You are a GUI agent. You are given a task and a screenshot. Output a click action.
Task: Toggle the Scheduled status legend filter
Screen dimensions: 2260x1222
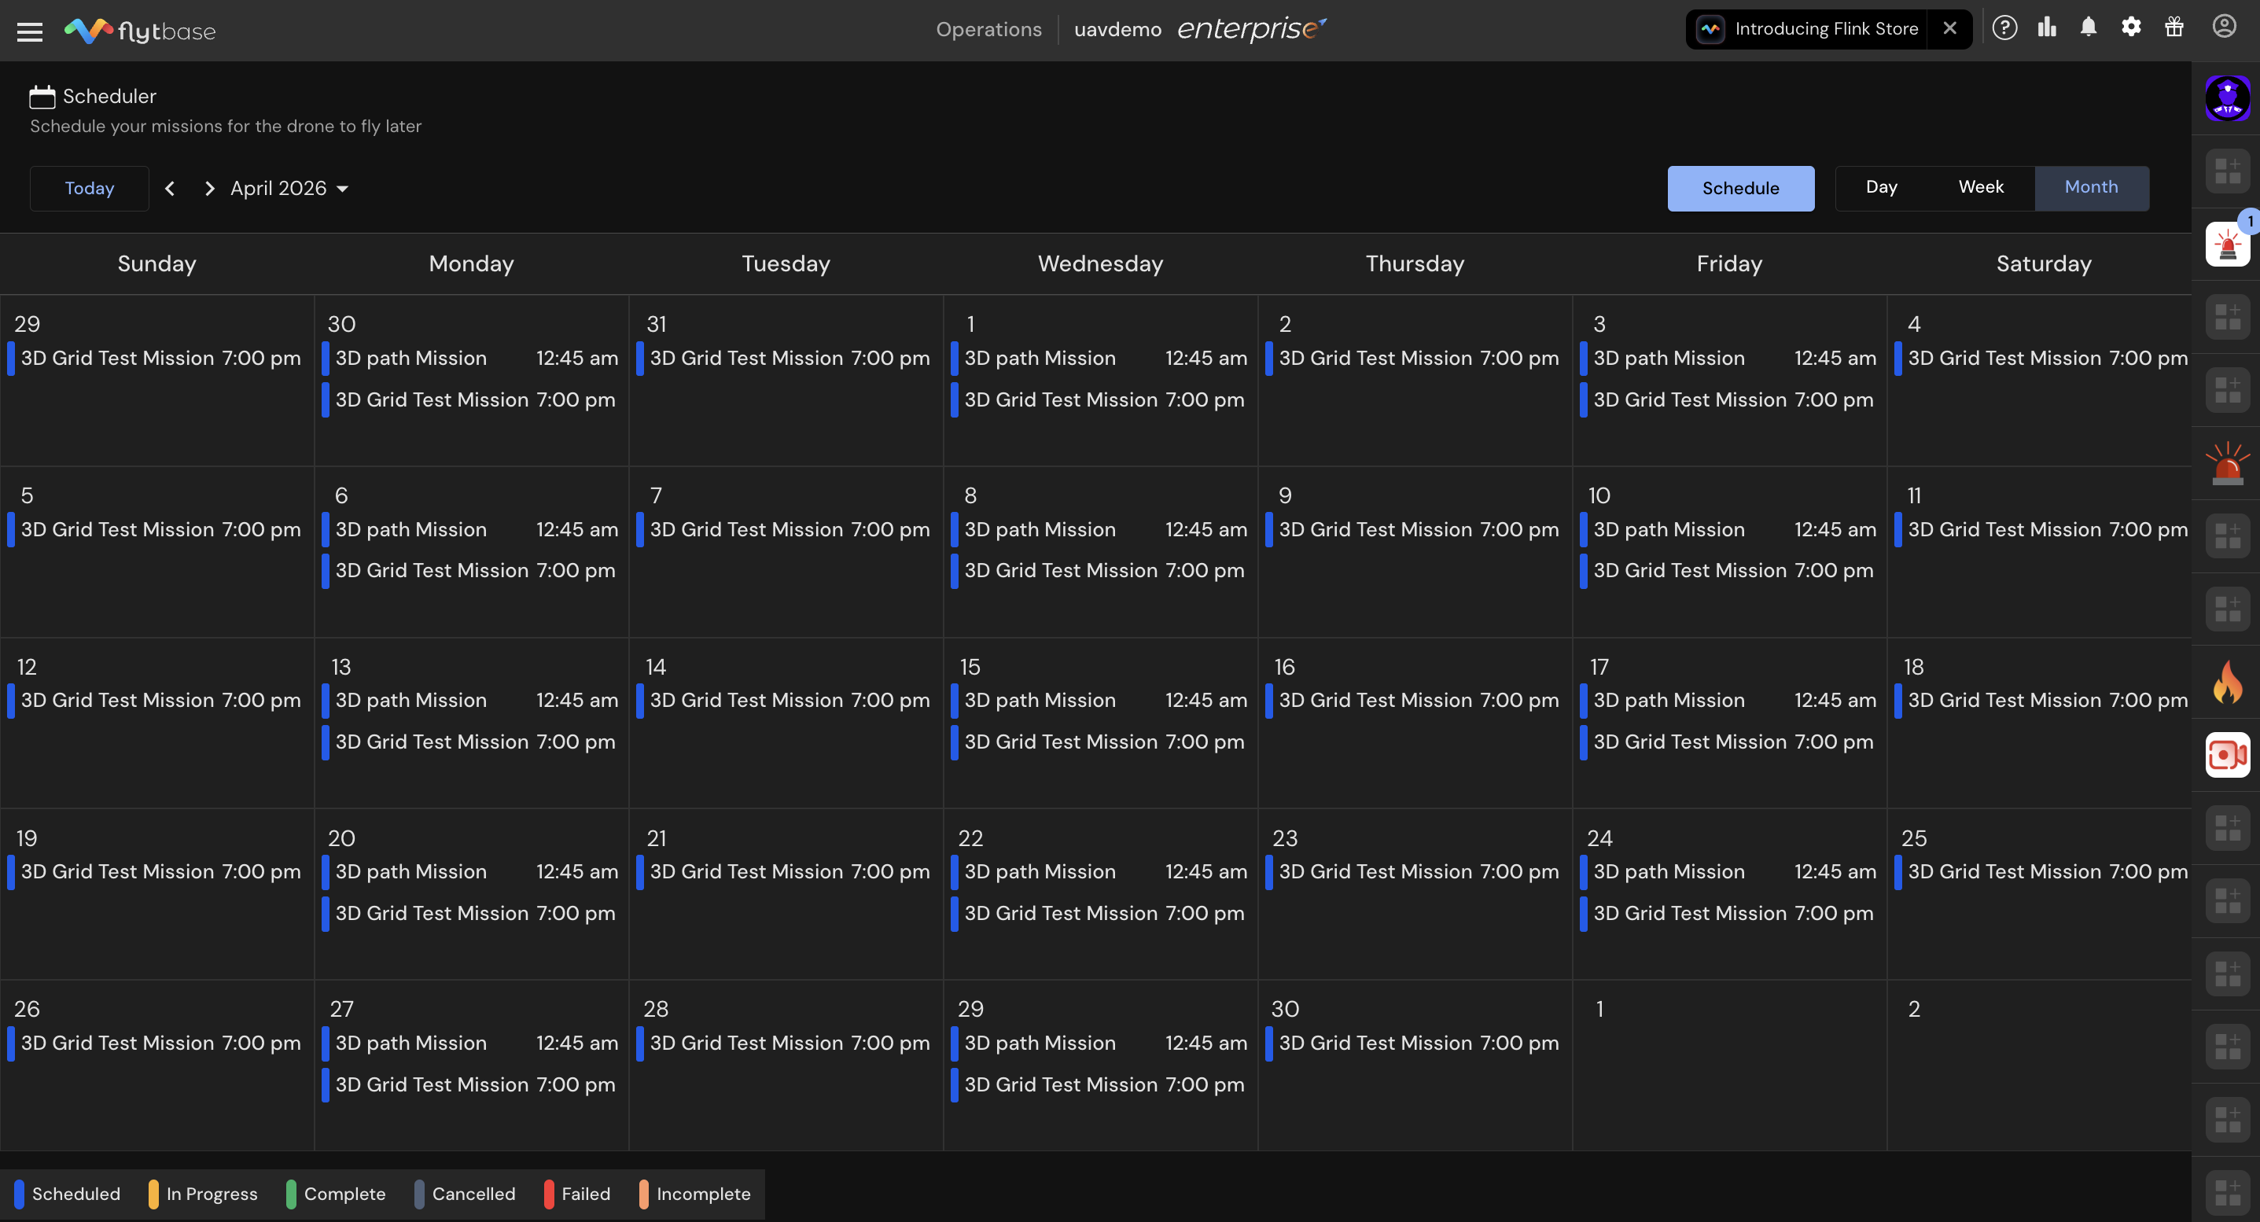(68, 1194)
